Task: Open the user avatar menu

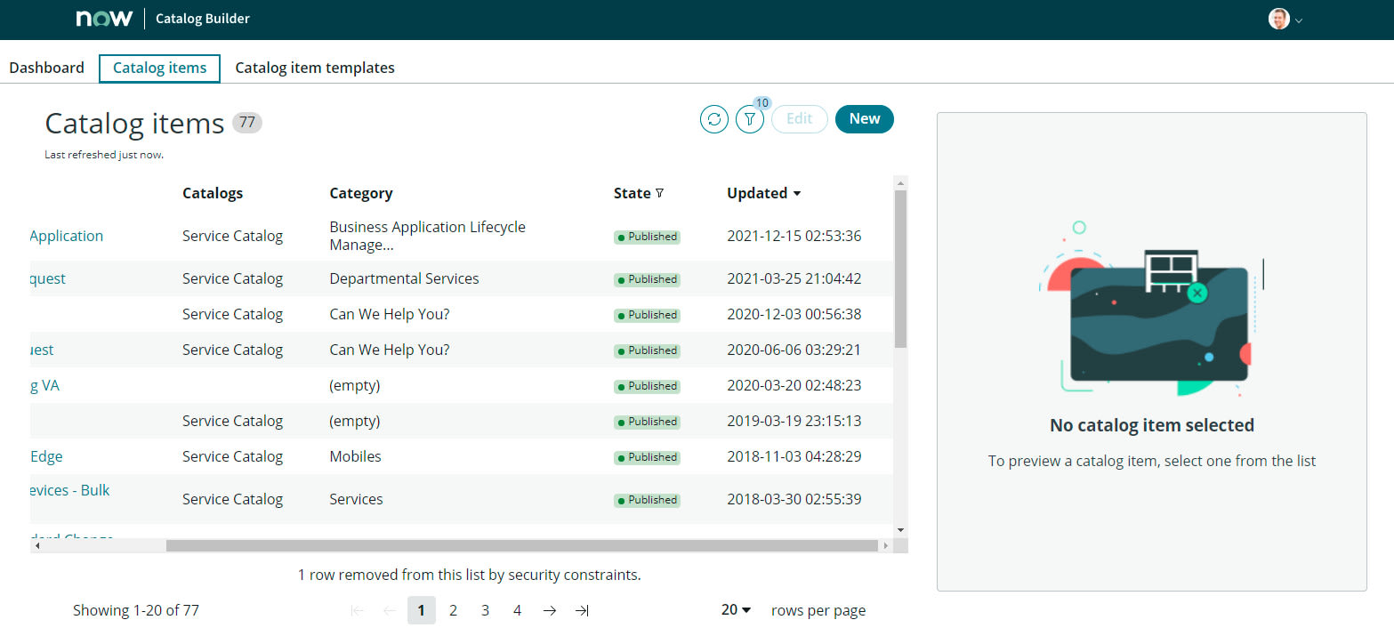Action: [1279, 19]
